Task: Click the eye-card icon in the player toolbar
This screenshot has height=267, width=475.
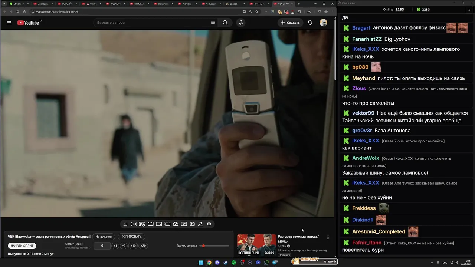Action: coord(142,224)
